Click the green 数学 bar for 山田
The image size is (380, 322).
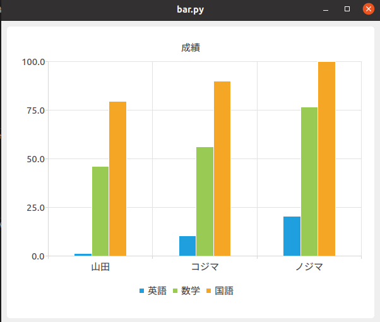[100, 211]
